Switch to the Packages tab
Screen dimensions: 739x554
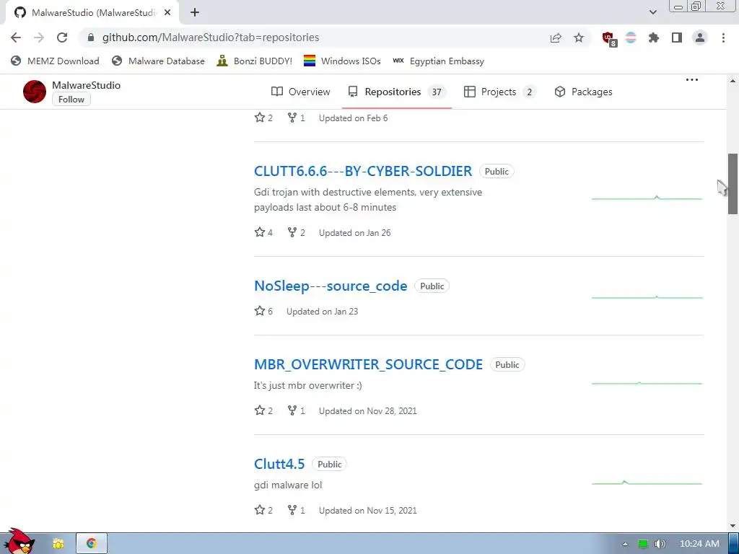[x=583, y=92]
